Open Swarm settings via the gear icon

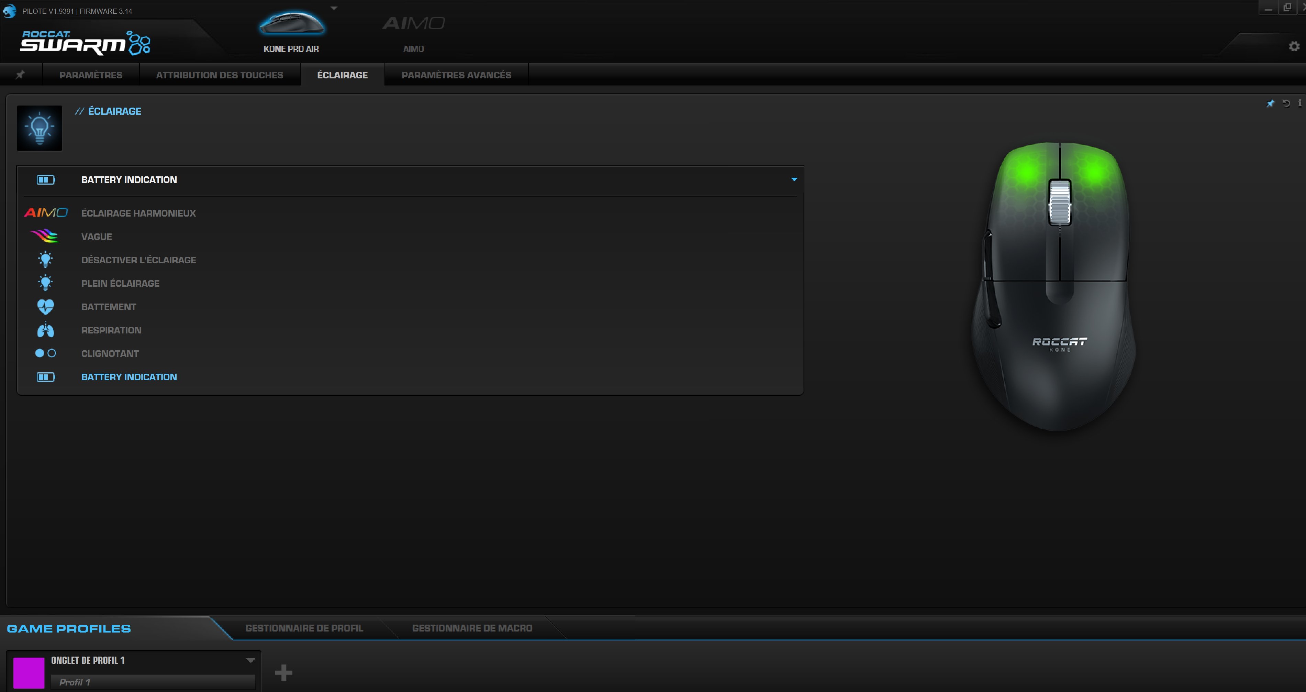1295,46
